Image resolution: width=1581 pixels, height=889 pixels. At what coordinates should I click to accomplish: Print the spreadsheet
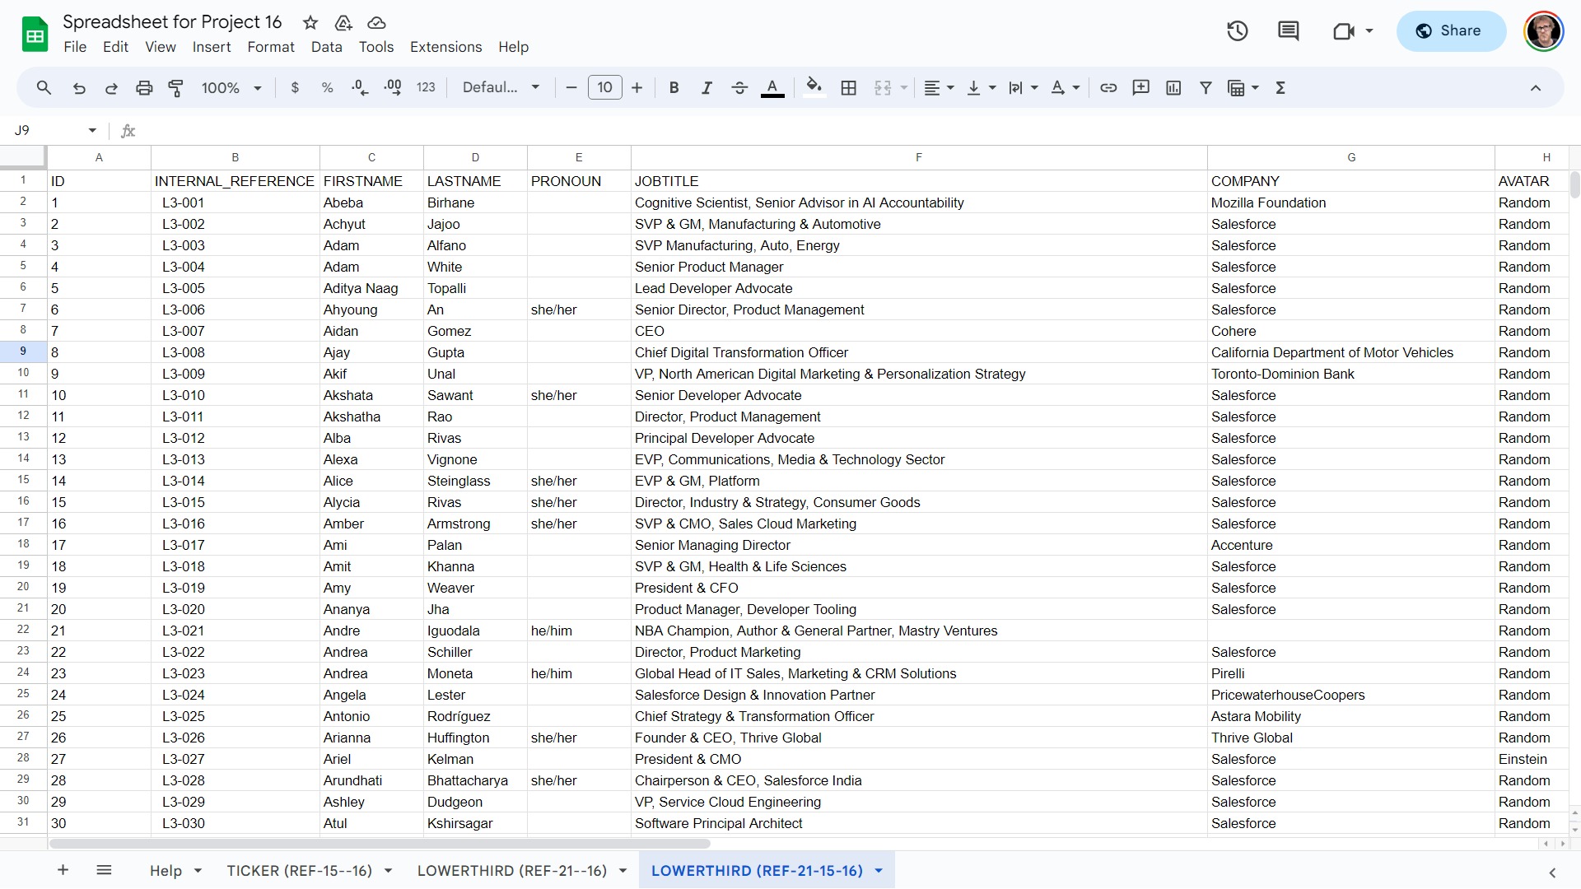[144, 88]
